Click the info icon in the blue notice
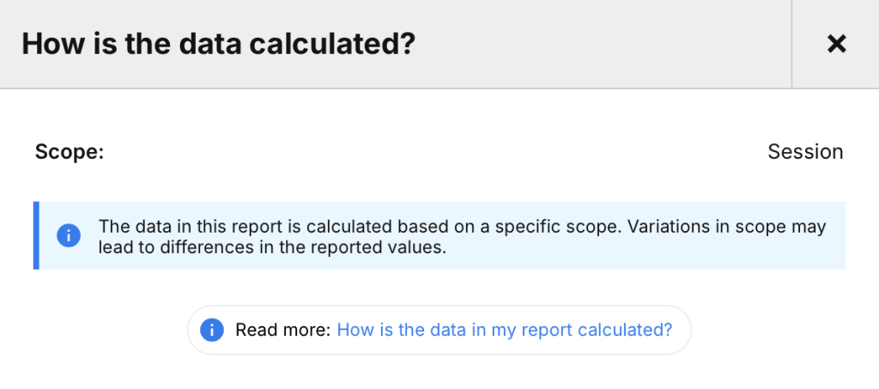Screen dimensions: 879x389 click(69, 235)
